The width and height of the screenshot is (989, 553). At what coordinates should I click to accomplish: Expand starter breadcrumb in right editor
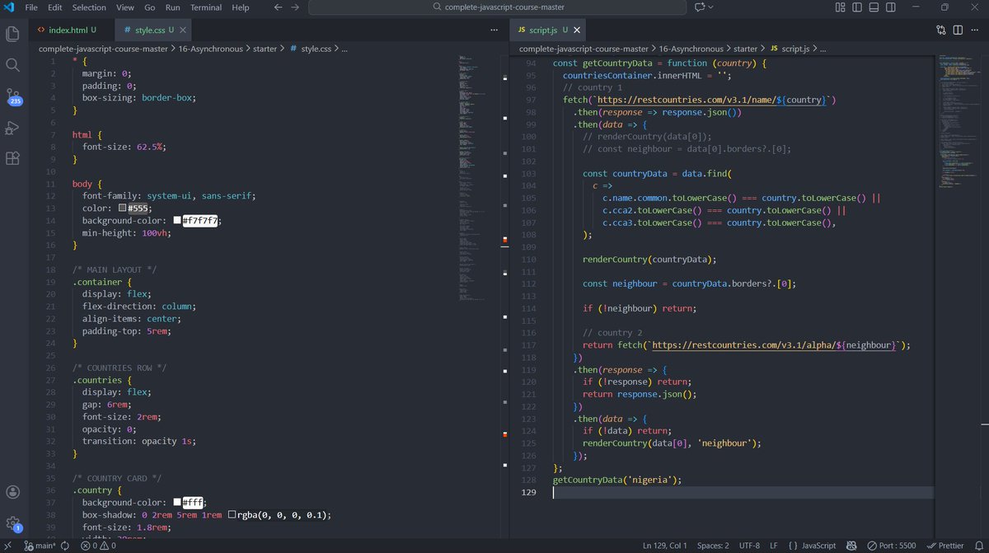click(745, 49)
